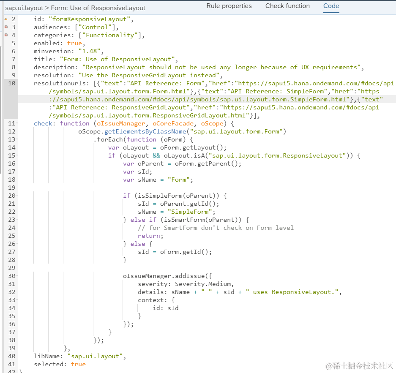396x373 pixels.
Task: Click "oForm.getId();" on line 27
Action: pyautogui.click(x=186, y=252)
